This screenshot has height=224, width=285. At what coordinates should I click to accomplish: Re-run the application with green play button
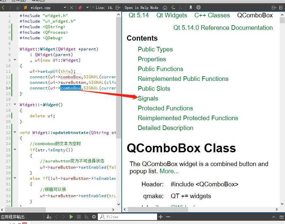[x=71, y=217]
